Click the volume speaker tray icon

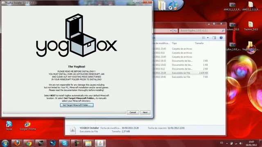click(241, 143)
